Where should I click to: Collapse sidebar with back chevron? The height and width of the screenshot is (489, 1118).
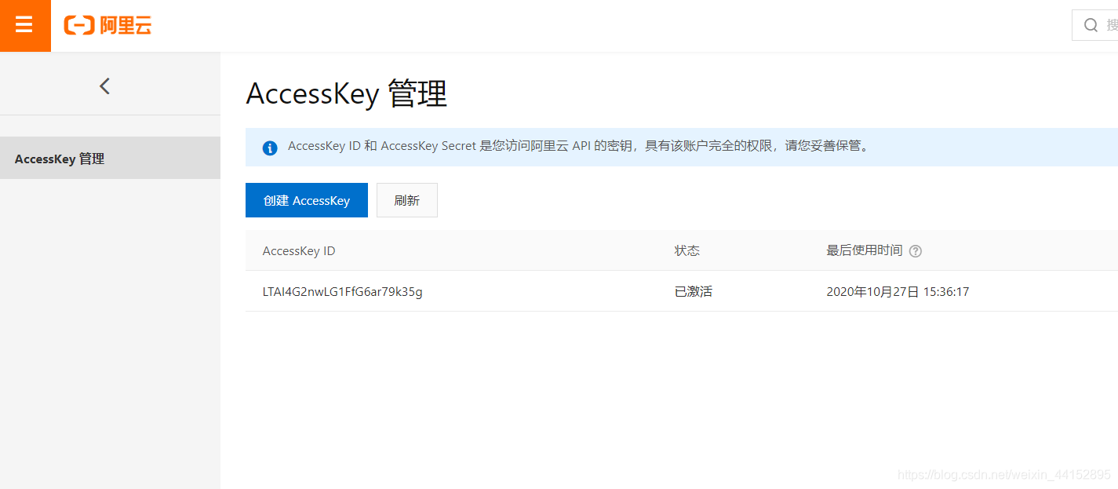105,86
